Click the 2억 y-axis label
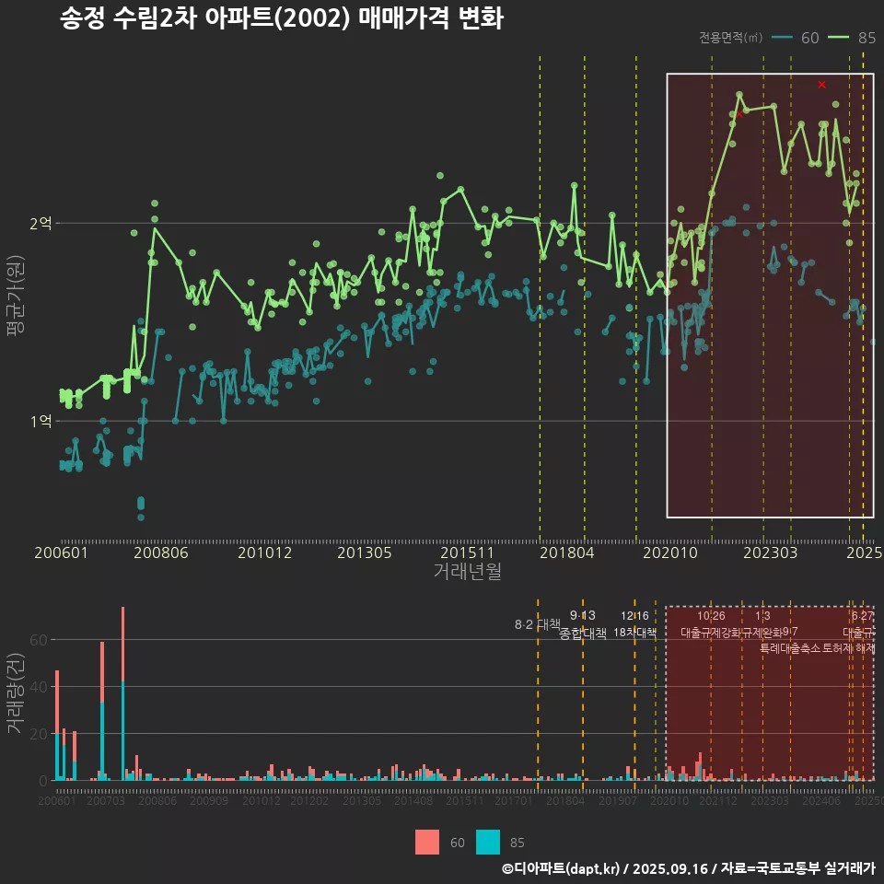Screen dimensions: 884x884 [41, 223]
